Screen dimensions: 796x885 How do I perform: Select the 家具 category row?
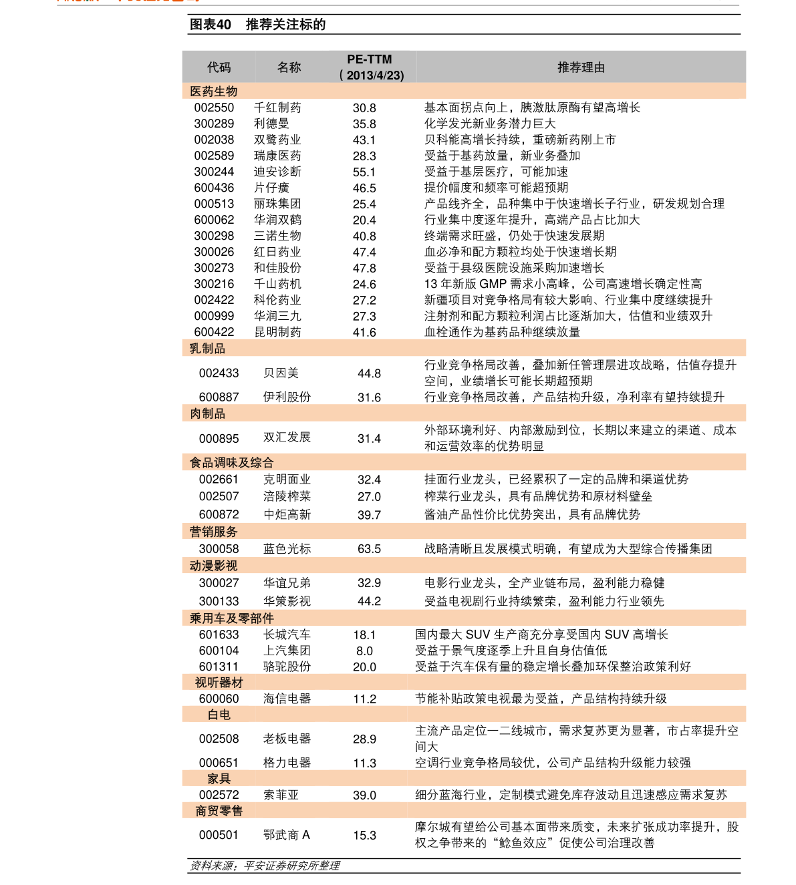(219, 779)
